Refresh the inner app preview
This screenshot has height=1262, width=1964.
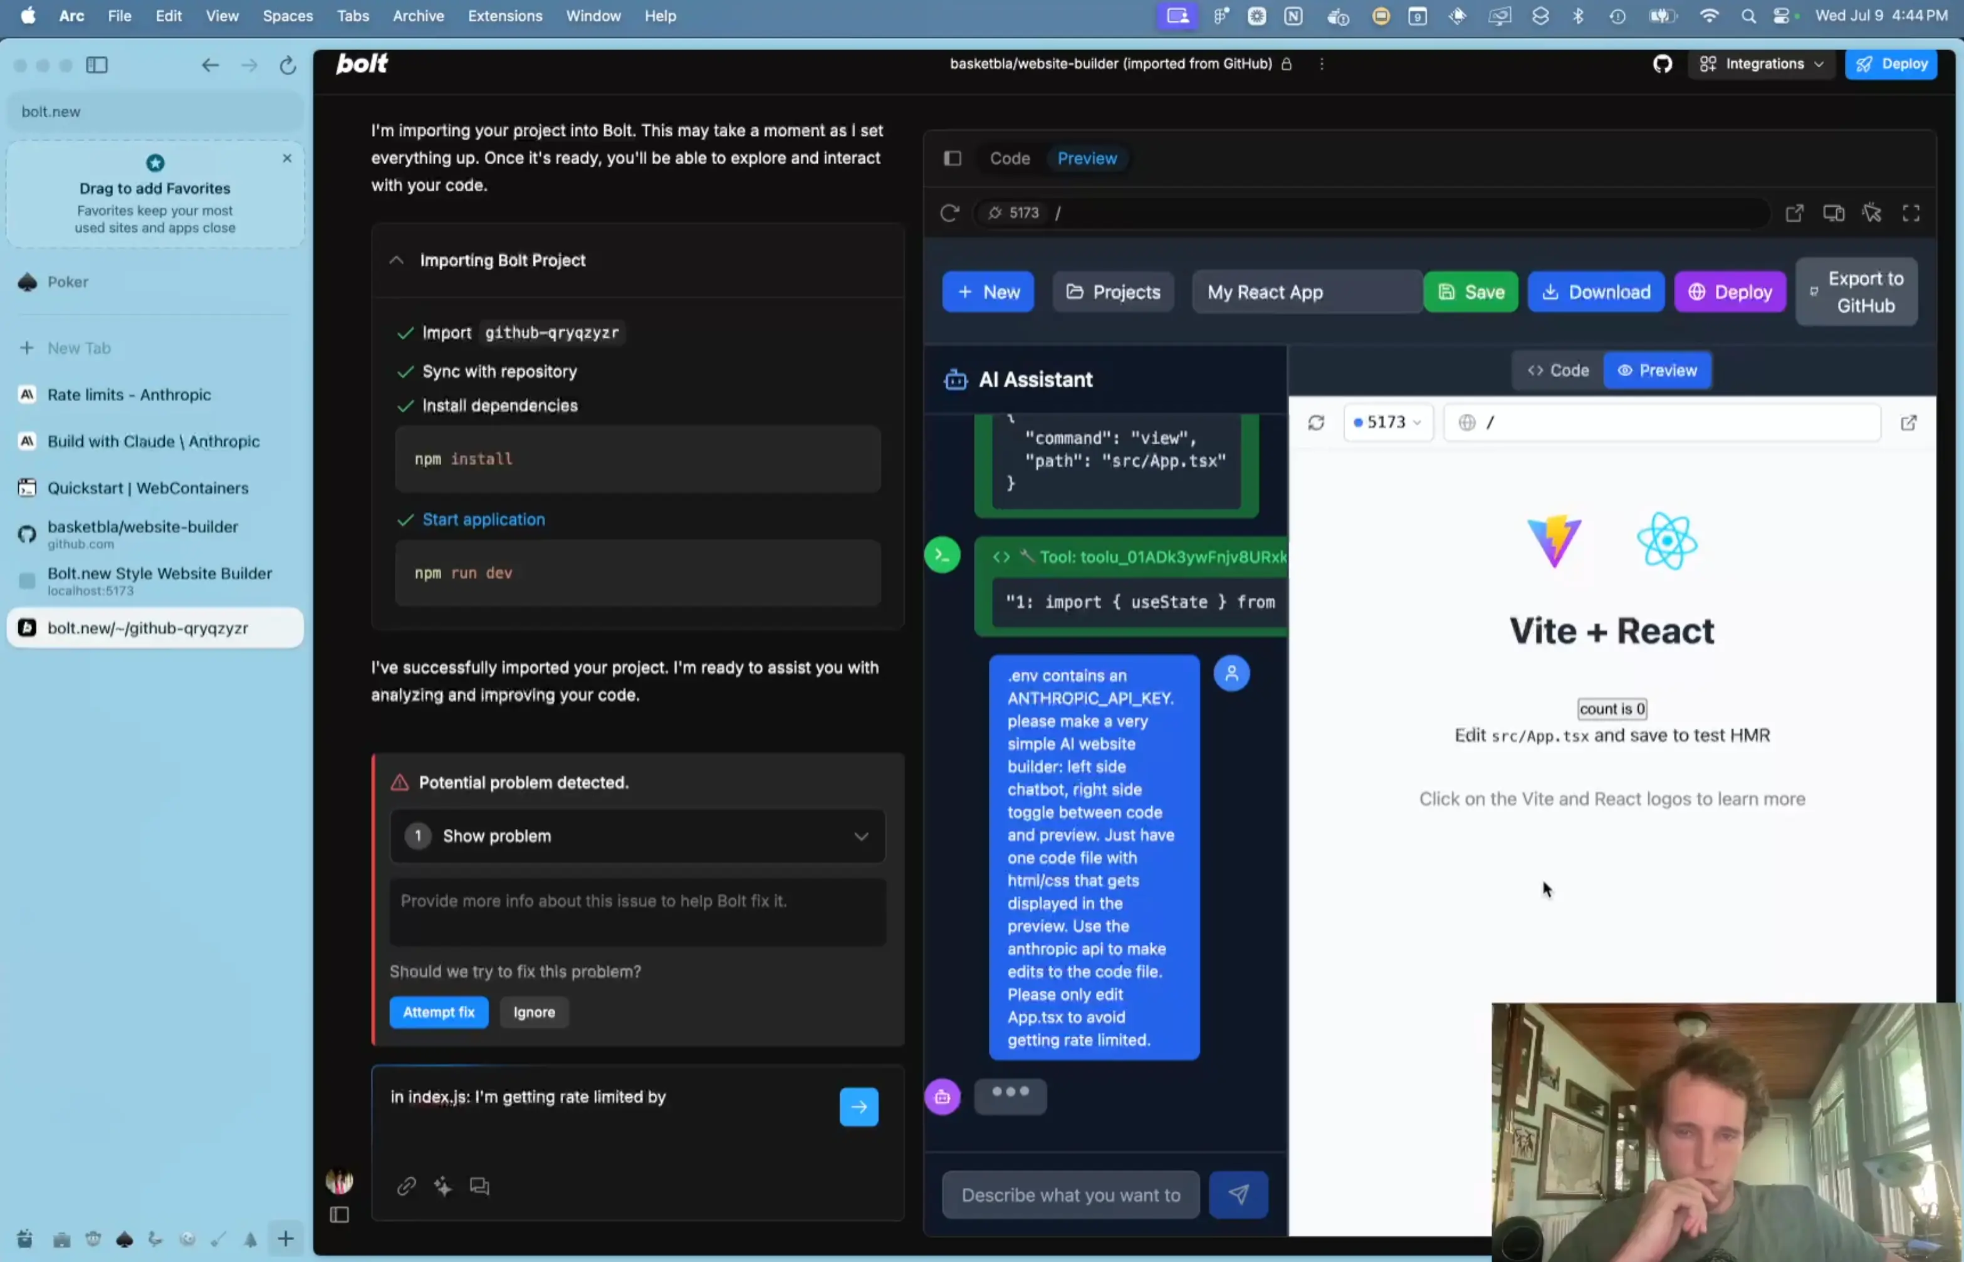(x=1316, y=422)
